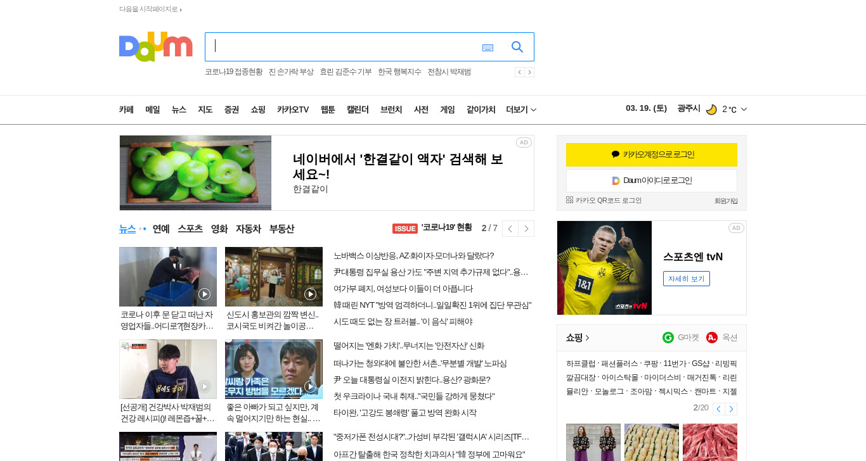The height and width of the screenshot is (461, 866).
Task: Click the 회원가입 link
Action: point(726,201)
